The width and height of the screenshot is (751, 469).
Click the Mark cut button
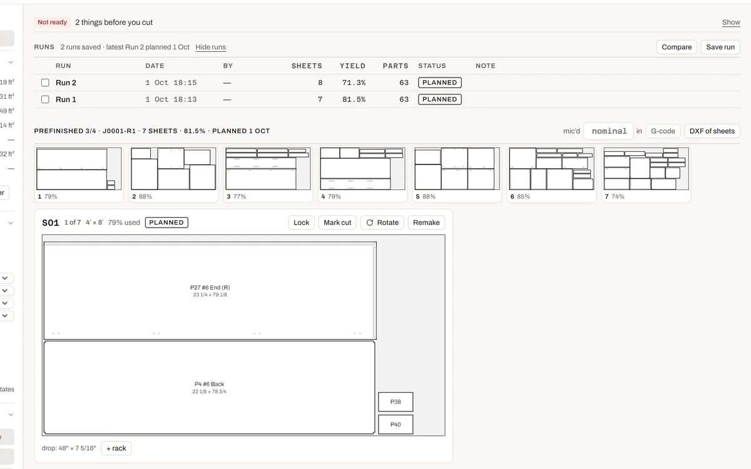tap(337, 223)
